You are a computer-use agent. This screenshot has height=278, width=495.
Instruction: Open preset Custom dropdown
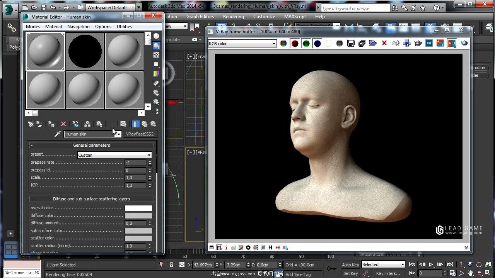pyautogui.click(x=114, y=155)
